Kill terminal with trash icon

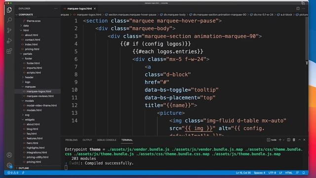[294, 140]
